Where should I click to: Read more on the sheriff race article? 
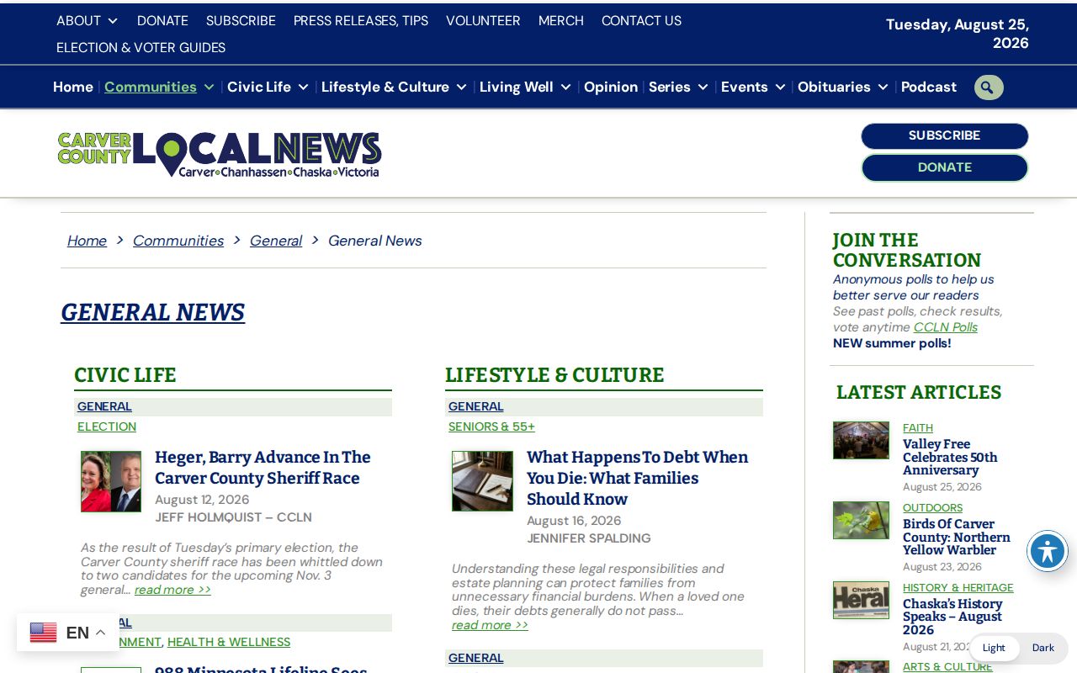172,590
